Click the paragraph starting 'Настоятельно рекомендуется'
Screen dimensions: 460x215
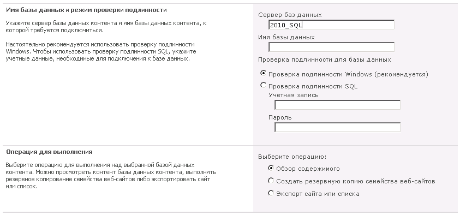[101, 51]
